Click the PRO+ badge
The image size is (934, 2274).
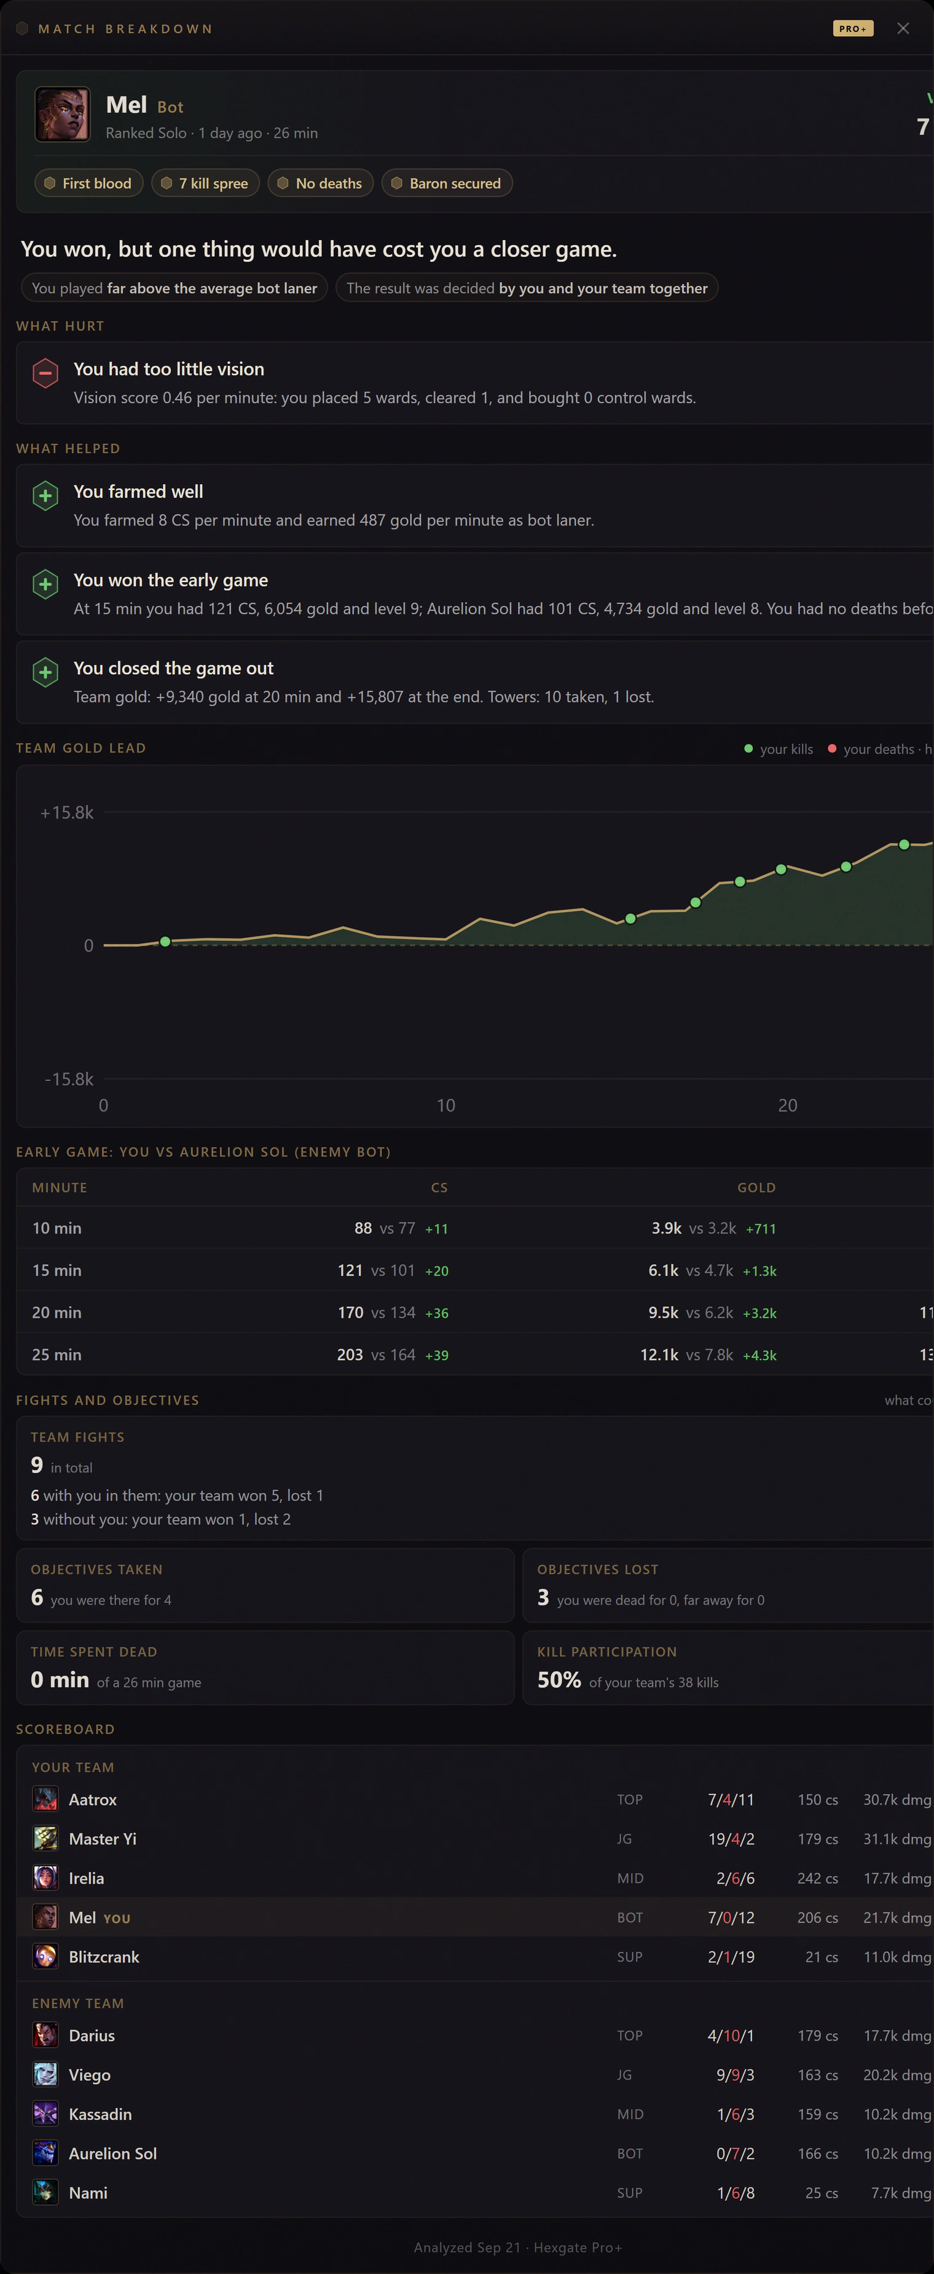coord(853,28)
